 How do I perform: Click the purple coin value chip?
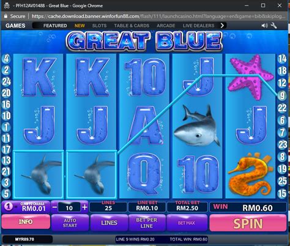click(8, 207)
